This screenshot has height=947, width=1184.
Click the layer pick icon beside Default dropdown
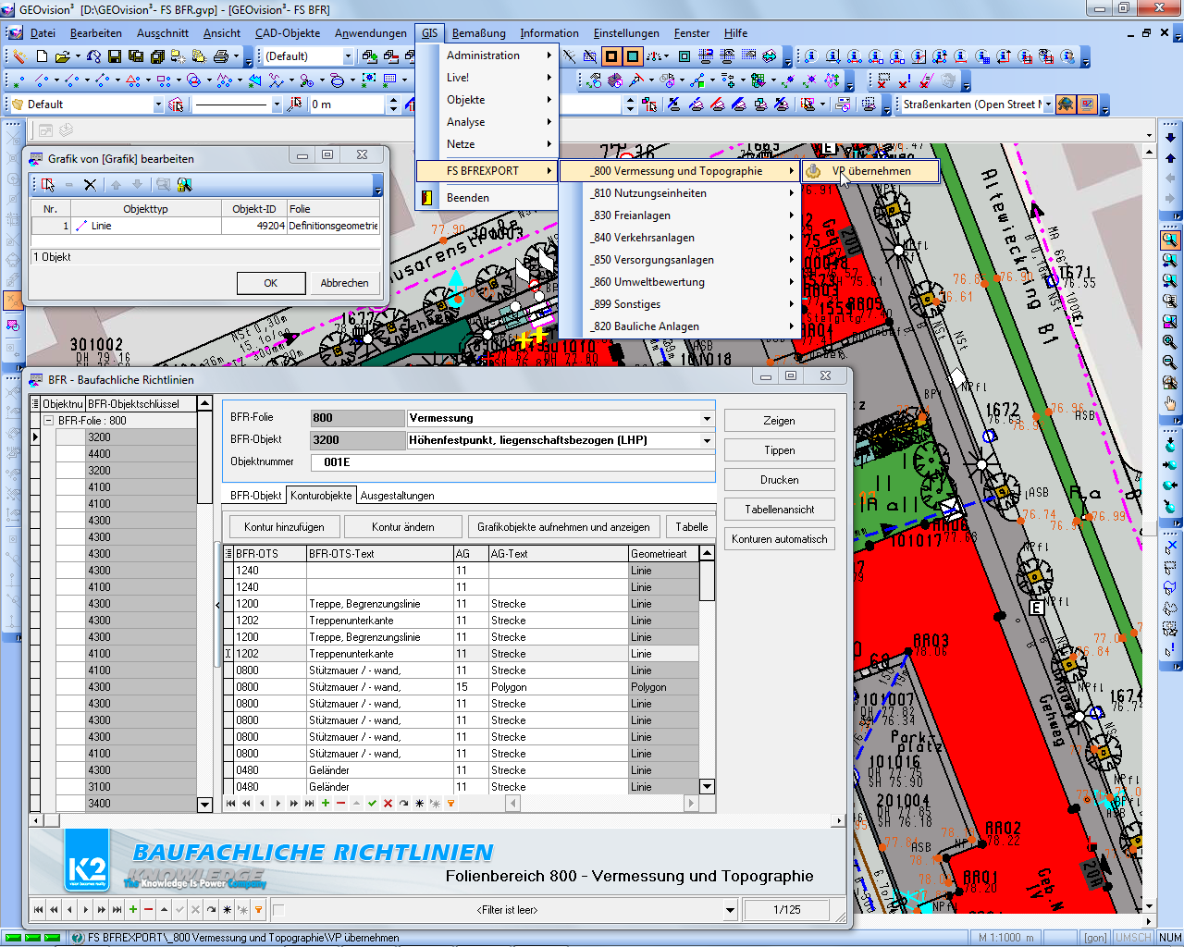pyautogui.click(x=176, y=105)
